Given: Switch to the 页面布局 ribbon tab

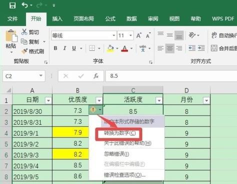Looking at the screenshot, I should pyautogui.click(x=84, y=18).
